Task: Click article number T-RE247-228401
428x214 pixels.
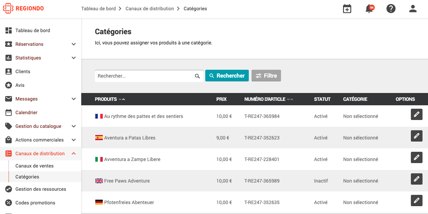Action: coord(262,159)
